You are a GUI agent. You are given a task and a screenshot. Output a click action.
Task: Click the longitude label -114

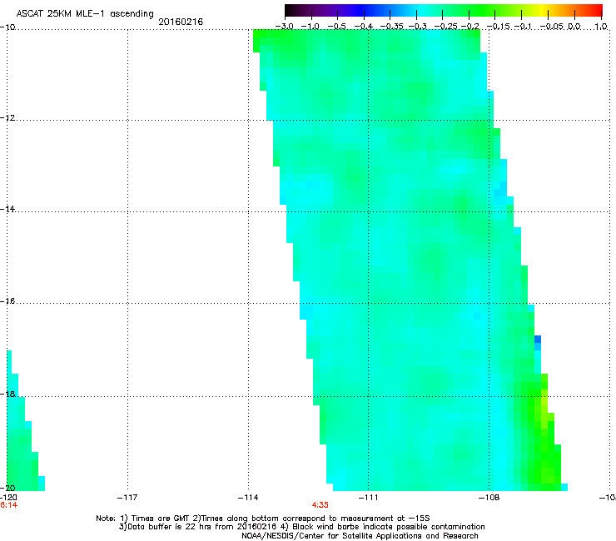point(248,498)
